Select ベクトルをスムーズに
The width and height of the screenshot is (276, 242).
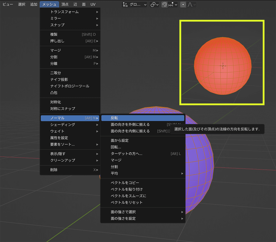143,196
